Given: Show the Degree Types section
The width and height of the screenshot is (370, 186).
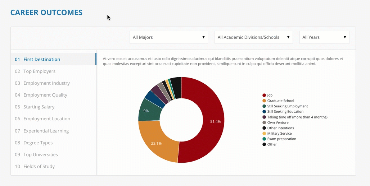Looking at the screenshot, I should [38, 143].
